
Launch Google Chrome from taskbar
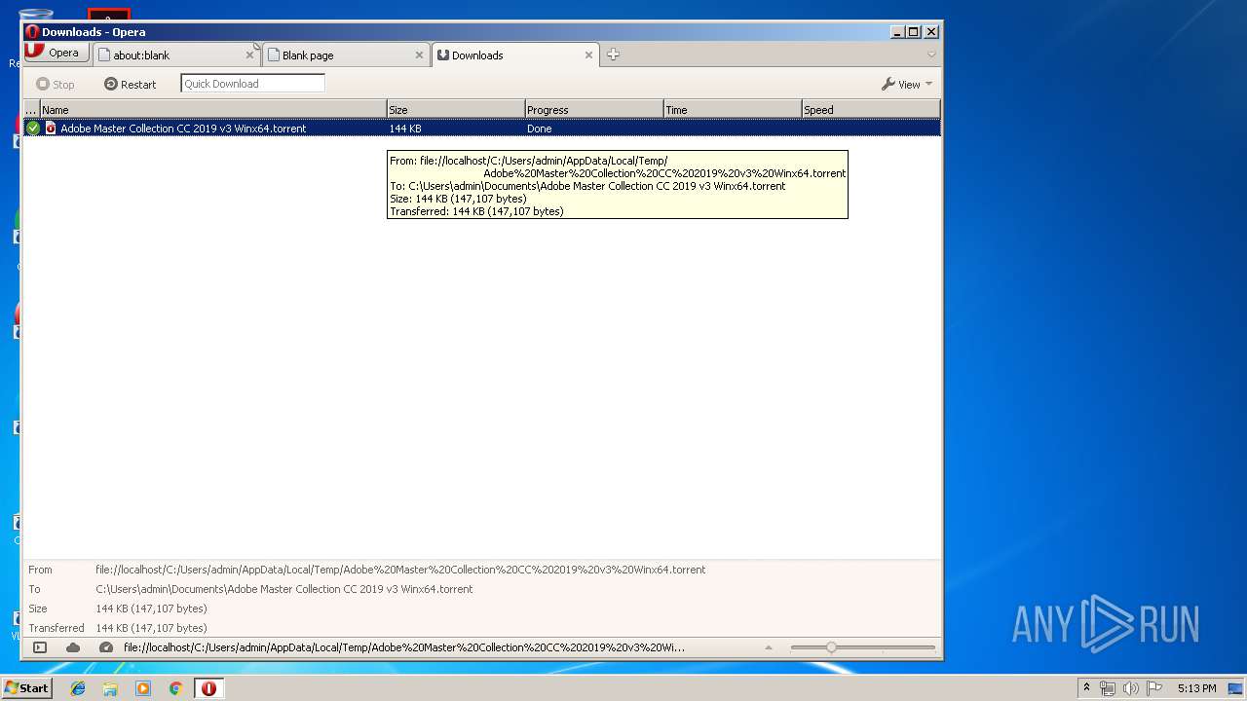click(x=175, y=688)
